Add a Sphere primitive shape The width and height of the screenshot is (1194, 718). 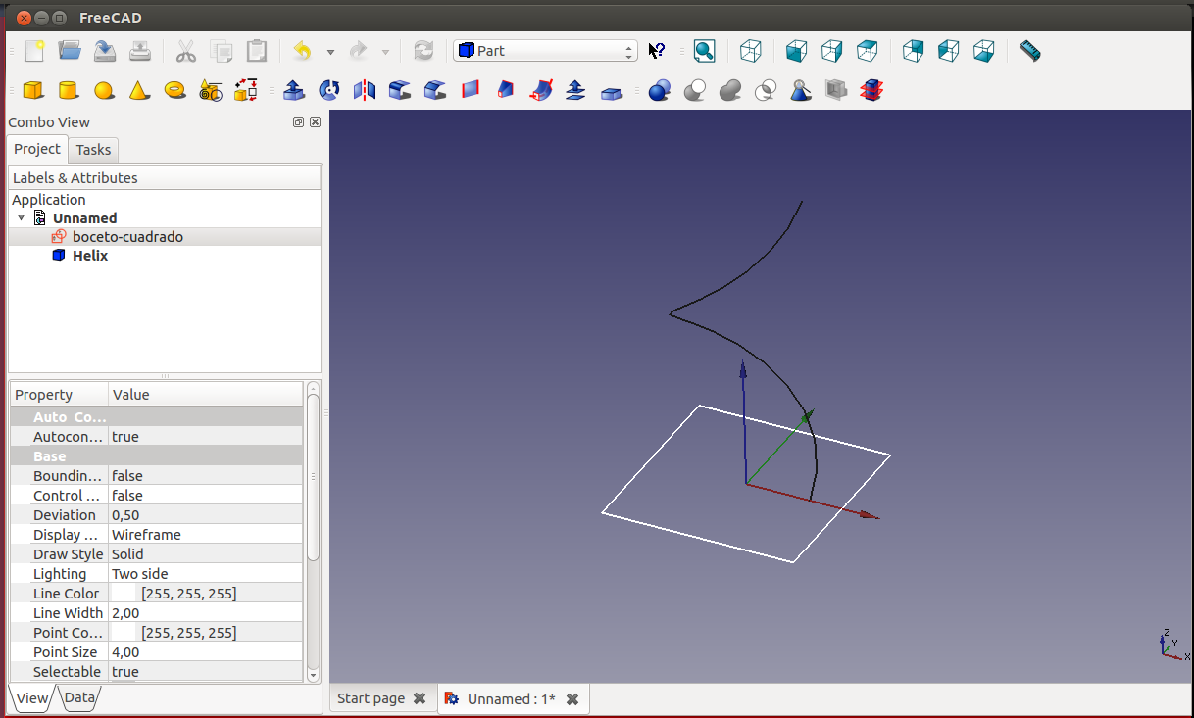[x=104, y=91]
